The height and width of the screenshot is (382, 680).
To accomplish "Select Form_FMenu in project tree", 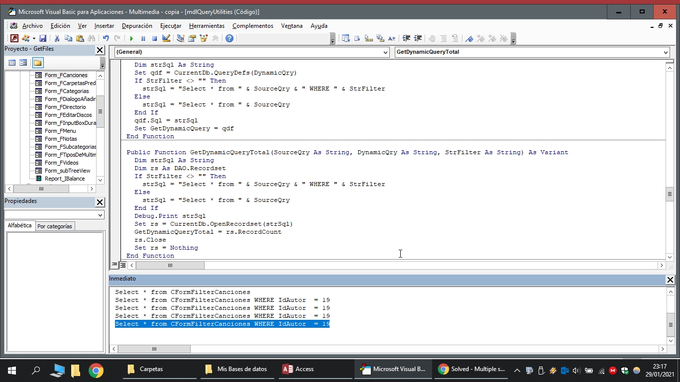I will [60, 131].
